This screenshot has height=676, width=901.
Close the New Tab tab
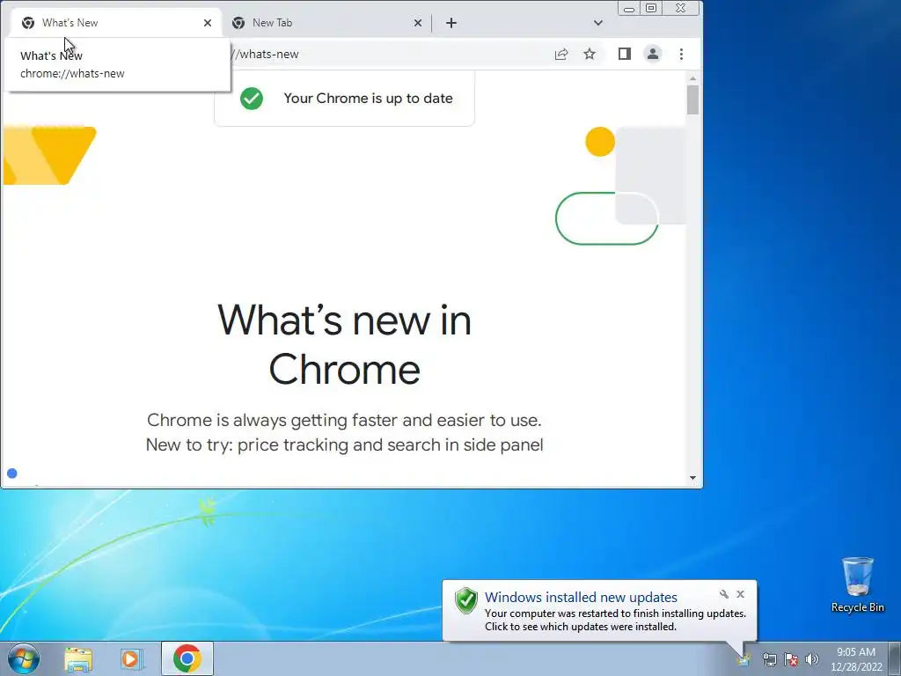418,23
